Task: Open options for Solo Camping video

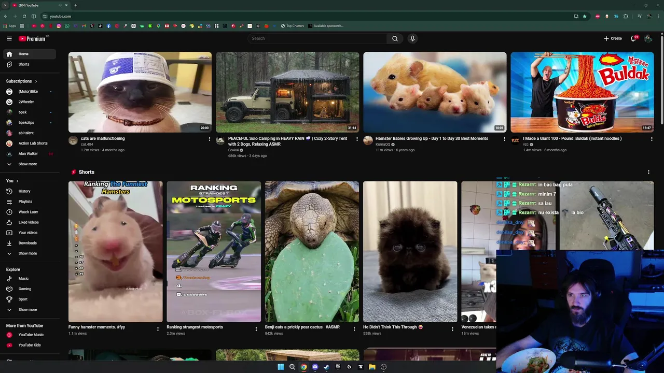Action: pos(357,139)
